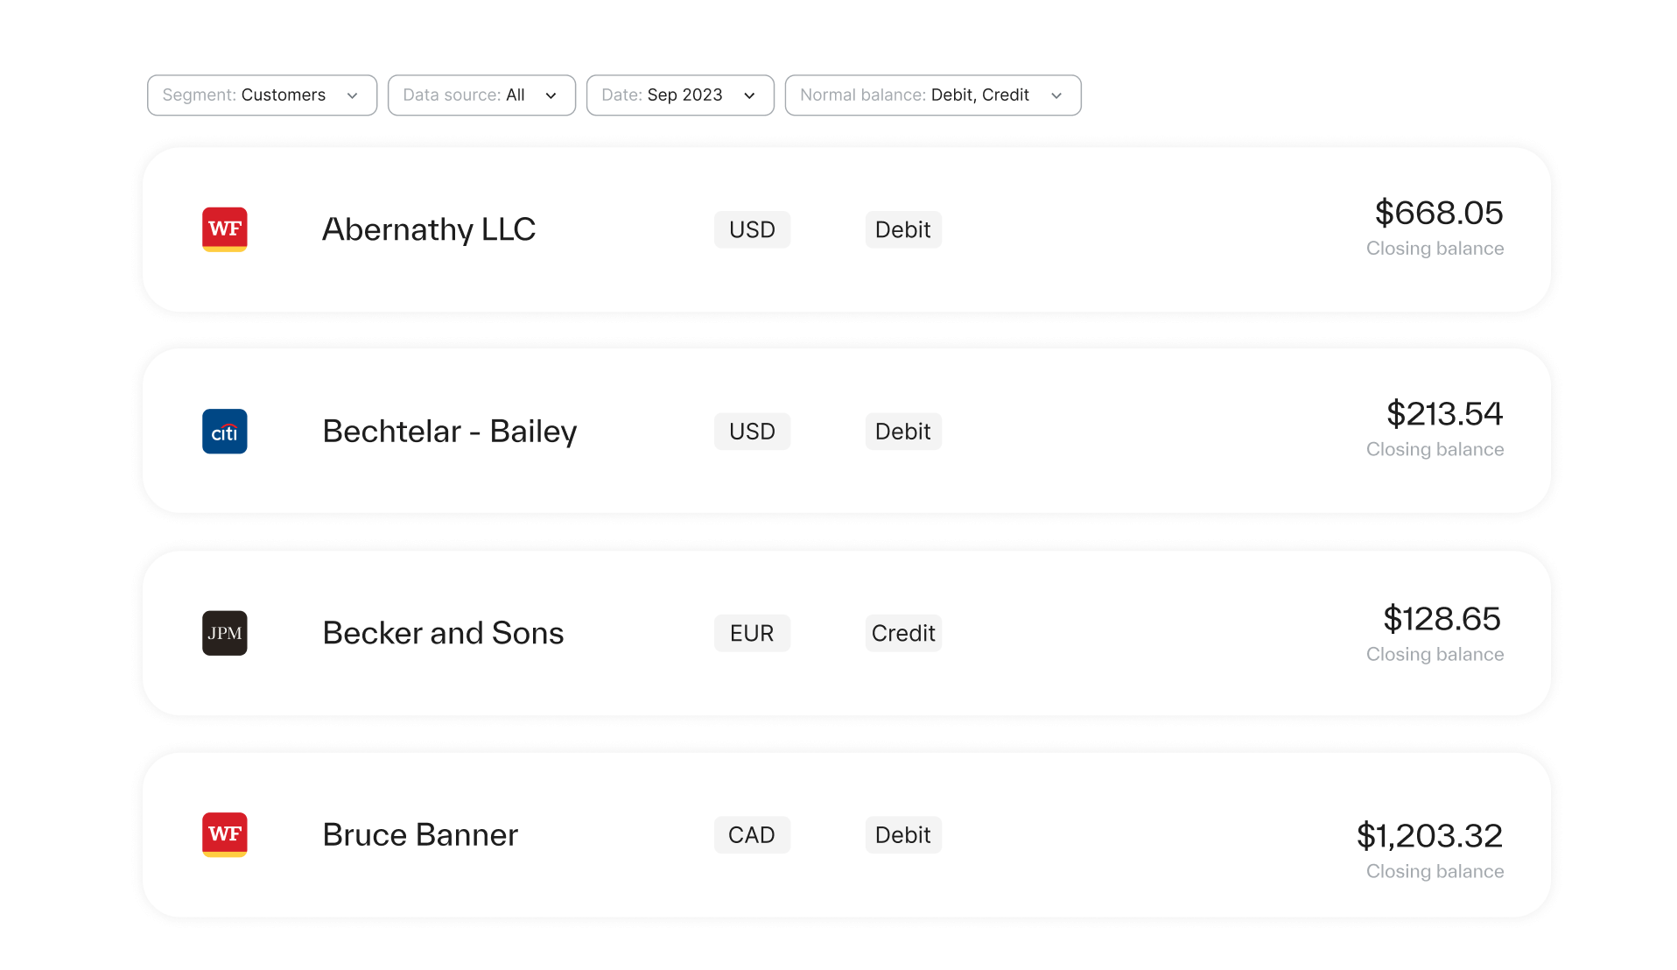This screenshot has width=1677, height=970.
Task: Click Wells Fargo icon for Abernathy LLC
Action: 224,229
